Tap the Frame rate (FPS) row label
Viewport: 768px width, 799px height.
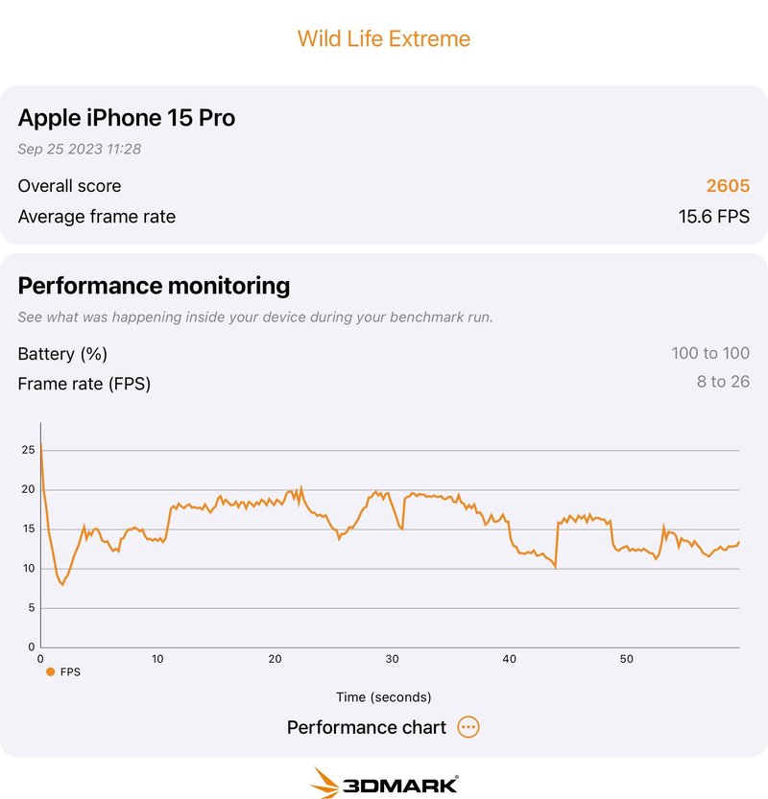click(84, 384)
